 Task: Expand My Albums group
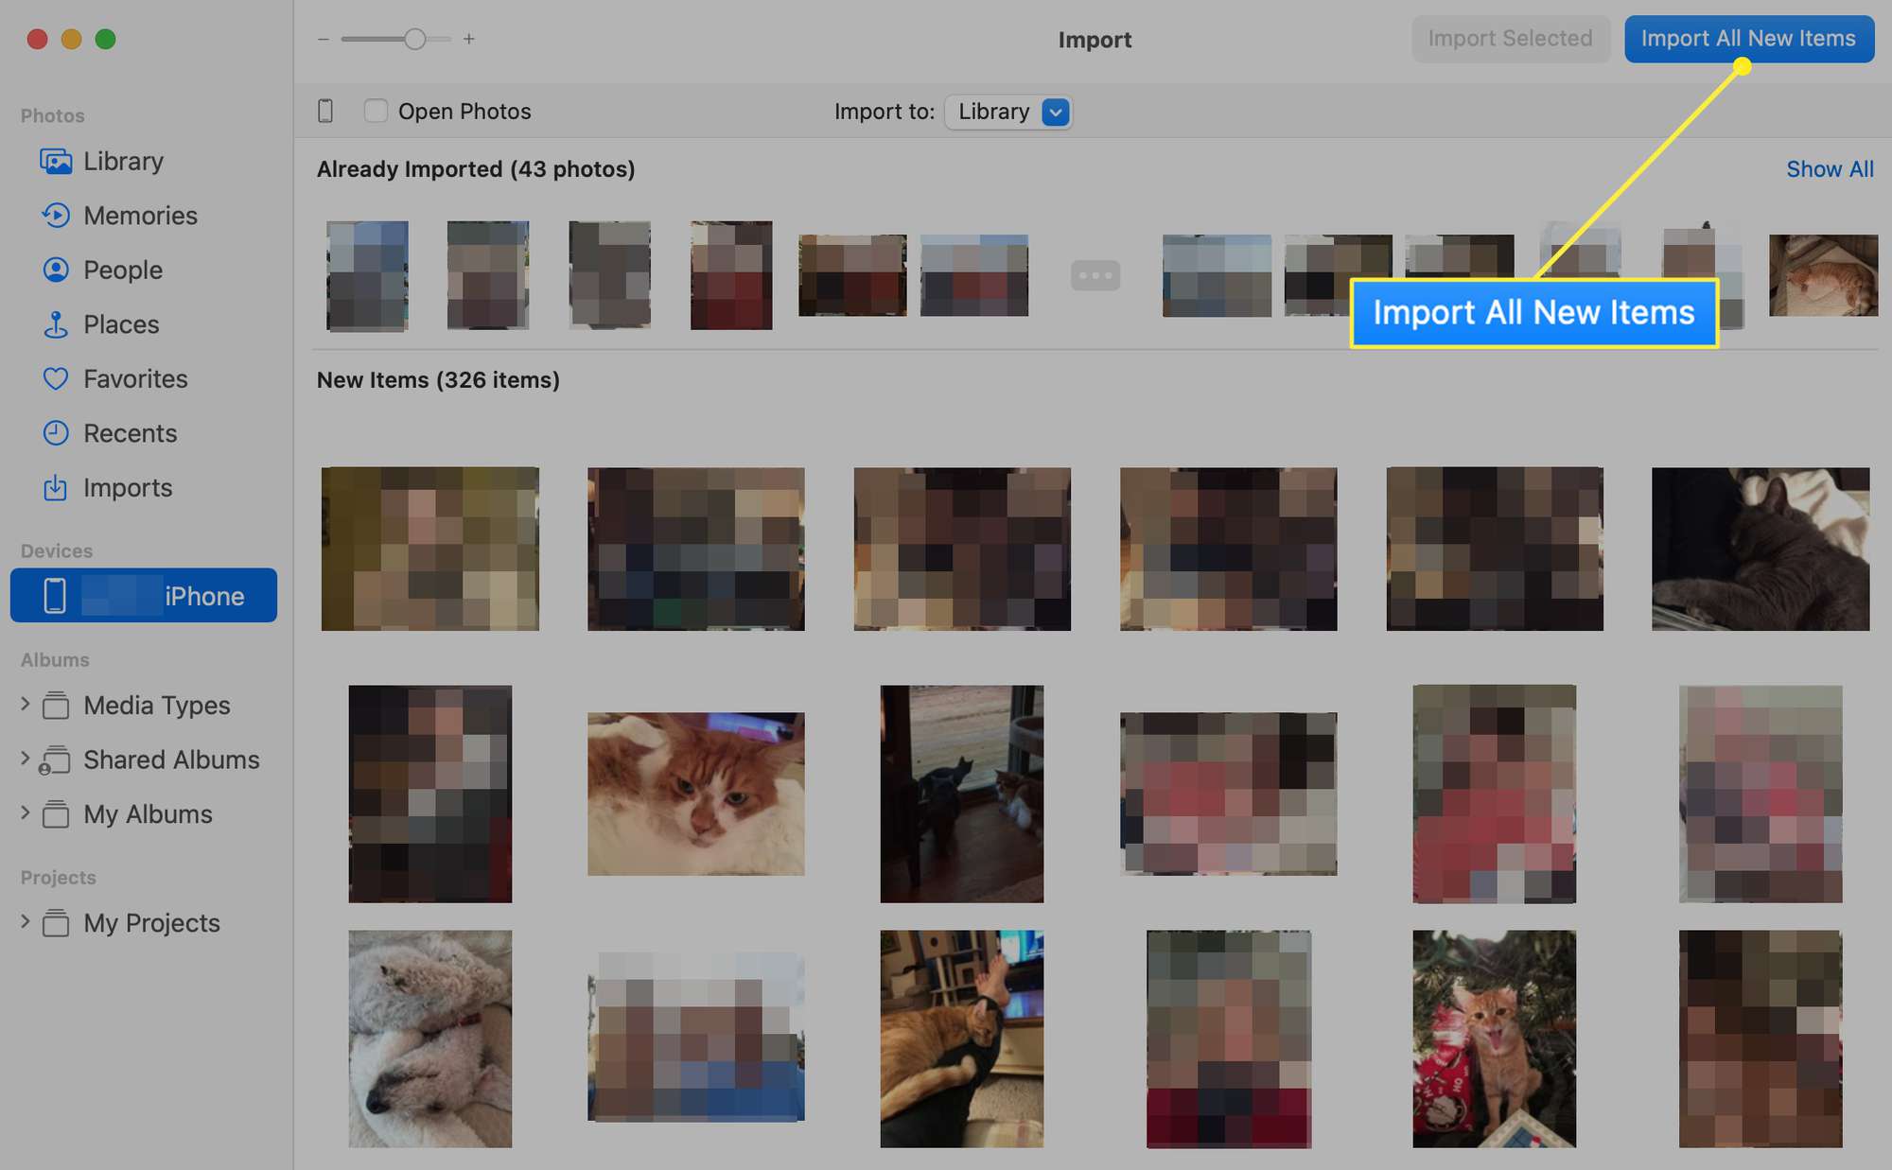[x=23, y=812]
